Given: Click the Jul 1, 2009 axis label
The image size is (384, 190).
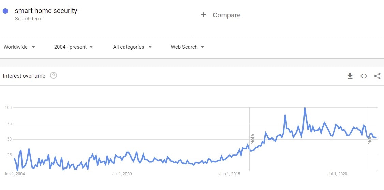Looking at the screenshot, I should click(x=122, y=174).
